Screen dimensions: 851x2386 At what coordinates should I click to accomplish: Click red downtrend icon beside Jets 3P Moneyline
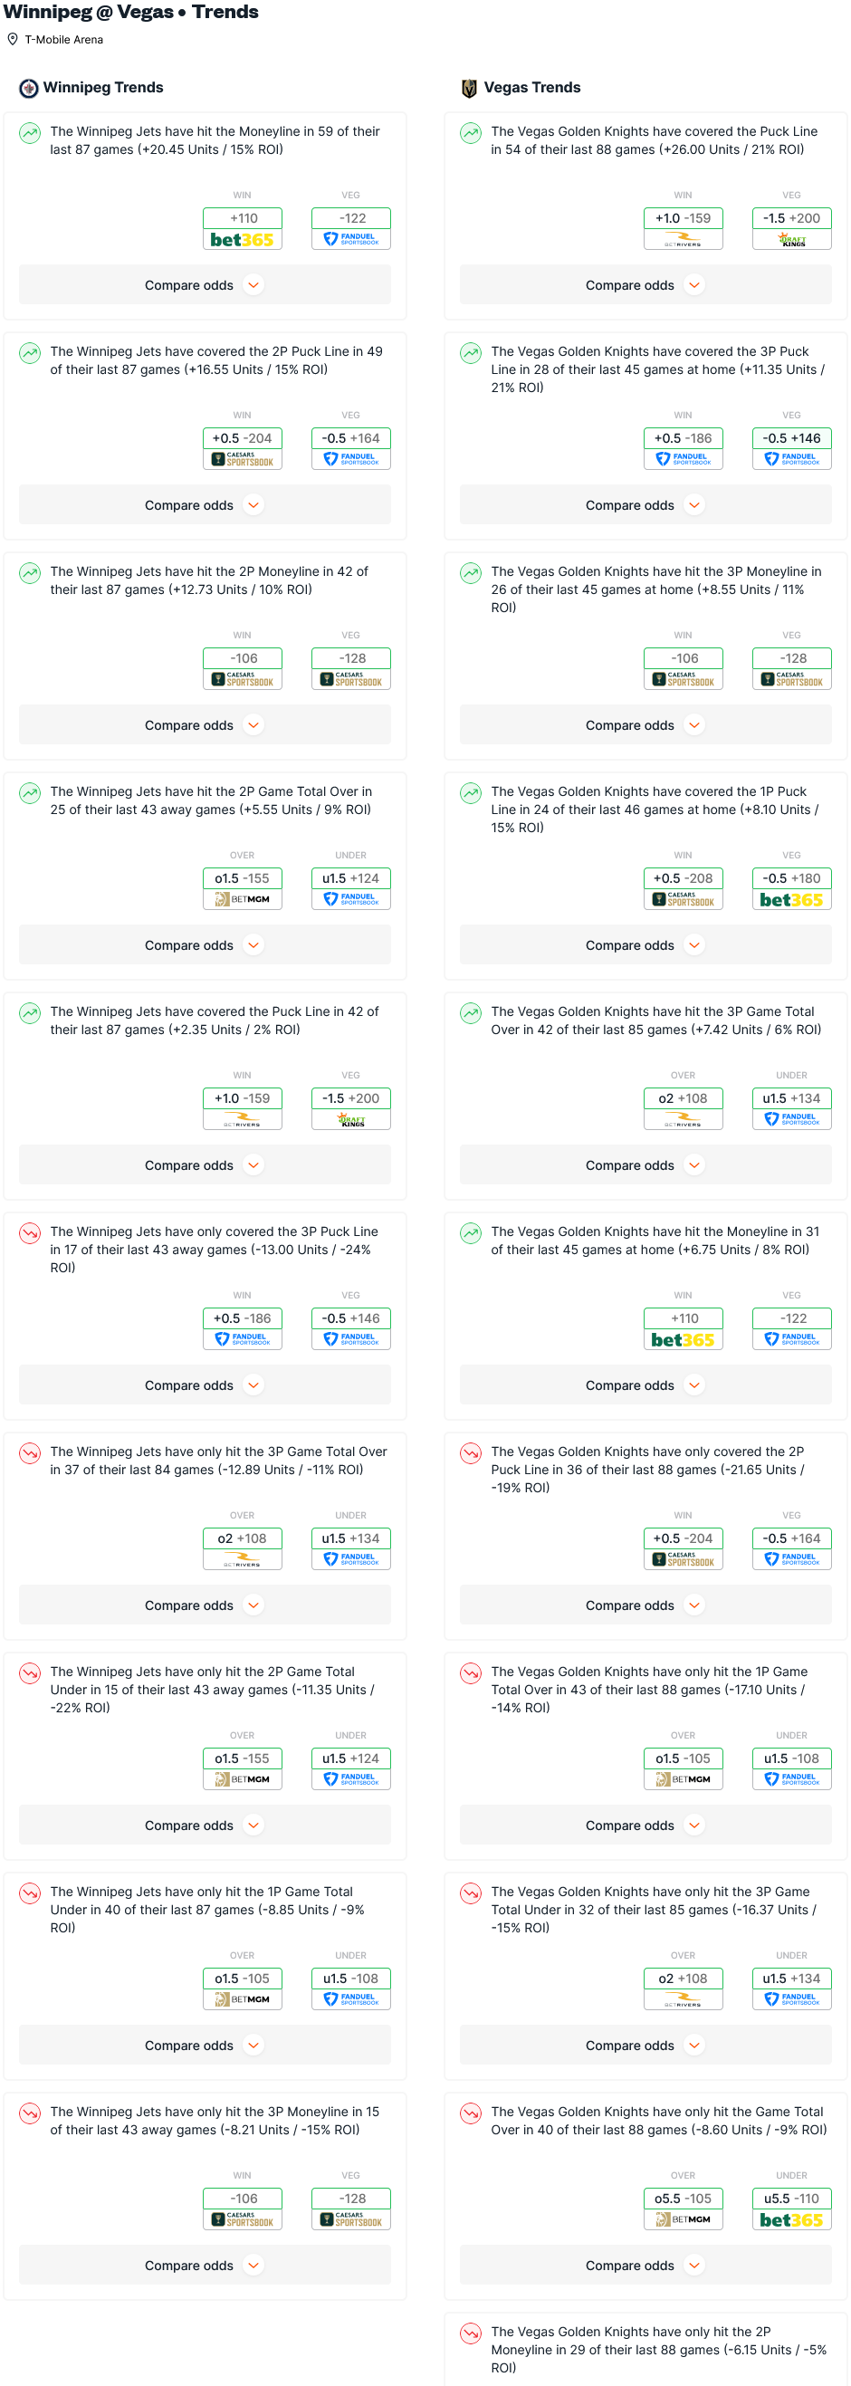click(31, 2113)
